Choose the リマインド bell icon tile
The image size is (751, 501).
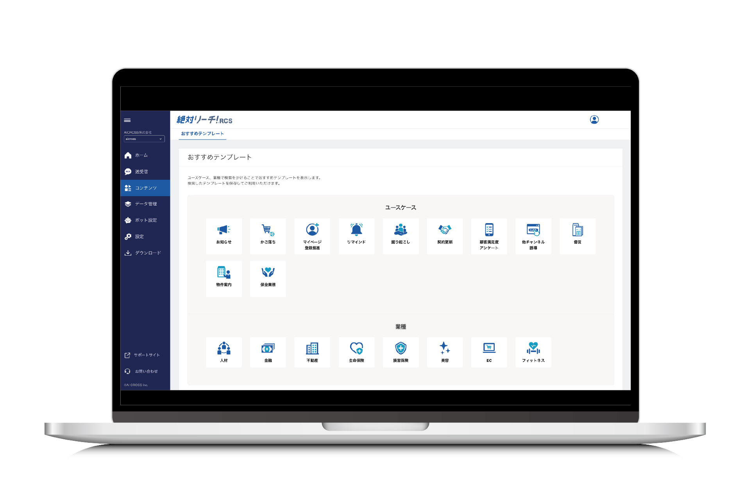(x=356, y=236)
